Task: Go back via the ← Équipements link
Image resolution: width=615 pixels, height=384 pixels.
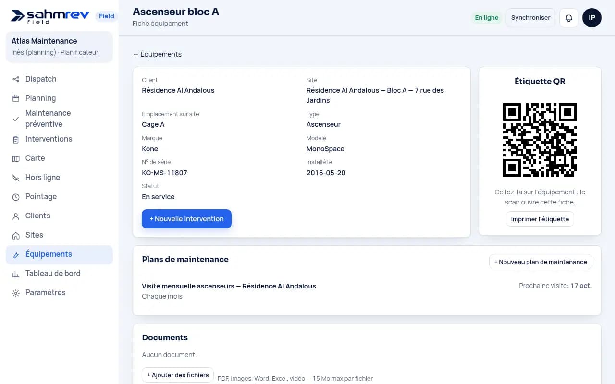Action: click(157, 54)
